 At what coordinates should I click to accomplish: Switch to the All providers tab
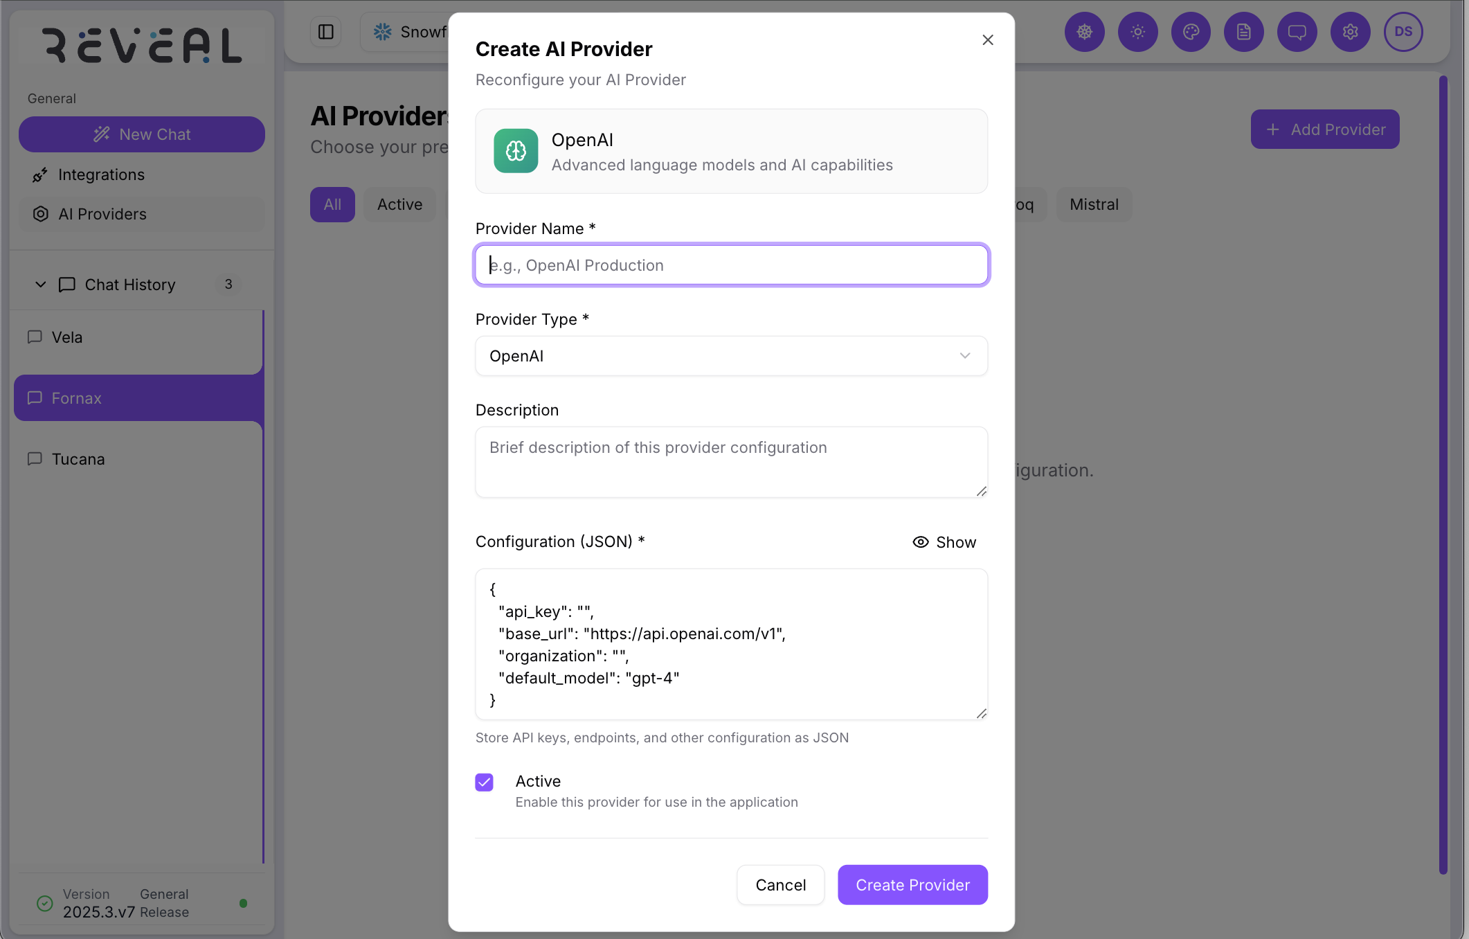coord(332,204)
